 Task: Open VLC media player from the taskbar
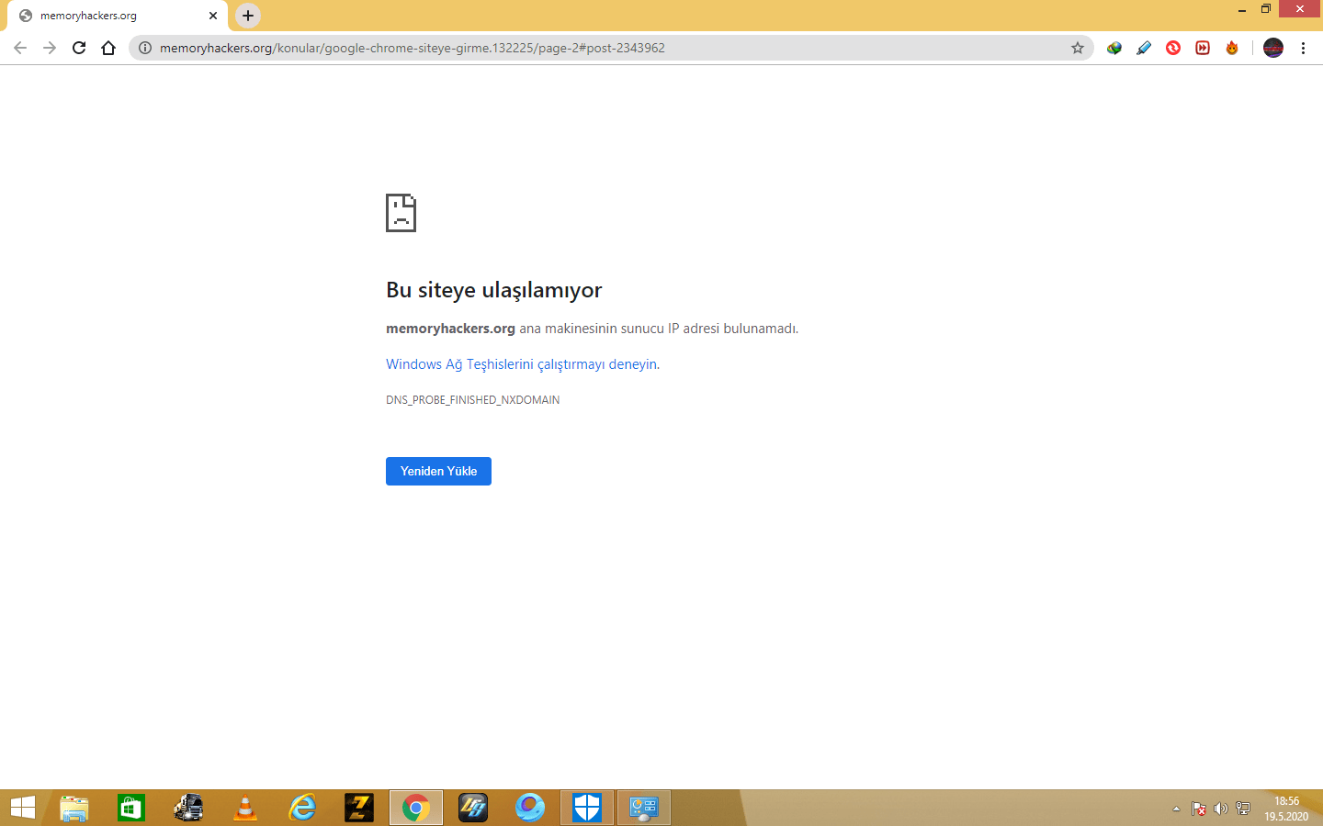[x=245, y=808]
